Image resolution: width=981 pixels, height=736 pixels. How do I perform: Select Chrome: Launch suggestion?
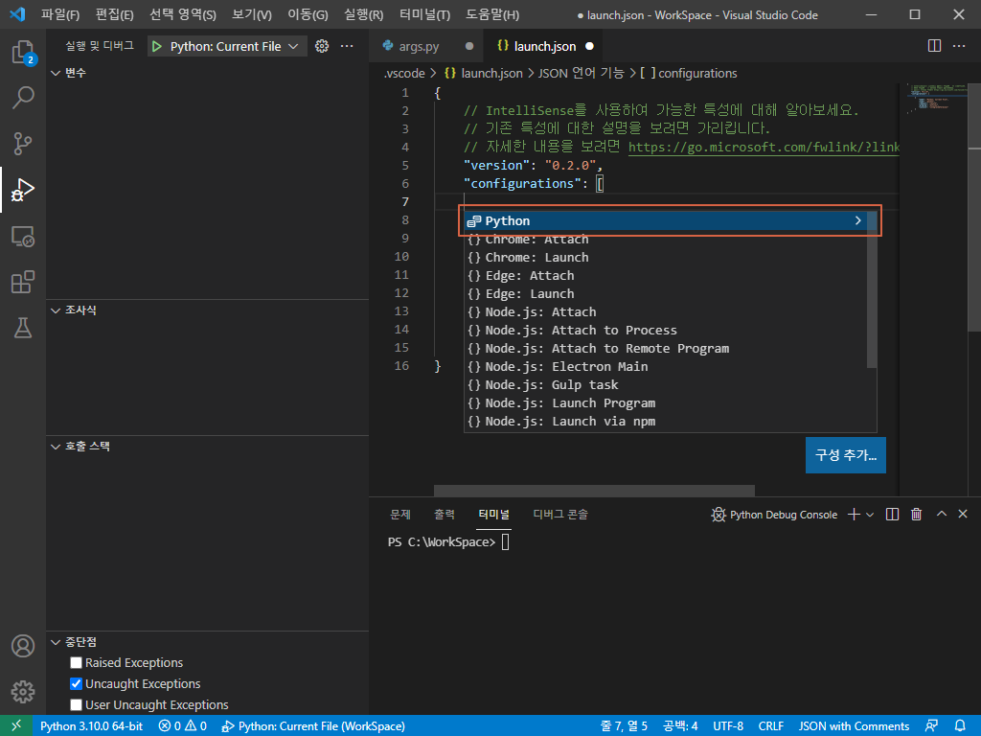click(666, 257)
